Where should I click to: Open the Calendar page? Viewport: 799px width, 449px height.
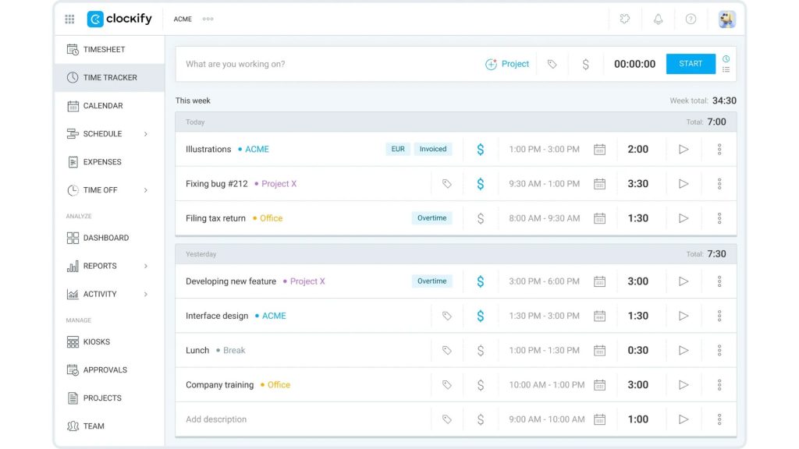pos(109,105)
